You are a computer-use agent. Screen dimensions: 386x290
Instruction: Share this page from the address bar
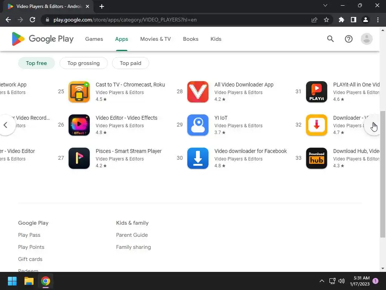tap(314, 20)
